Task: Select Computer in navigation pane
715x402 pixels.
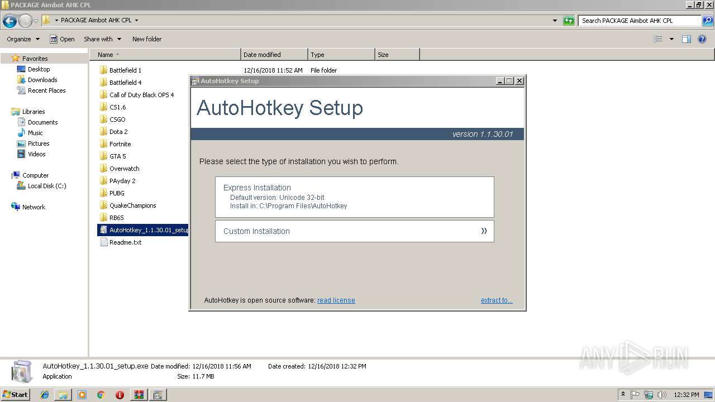Action: (x=35, y=175)
